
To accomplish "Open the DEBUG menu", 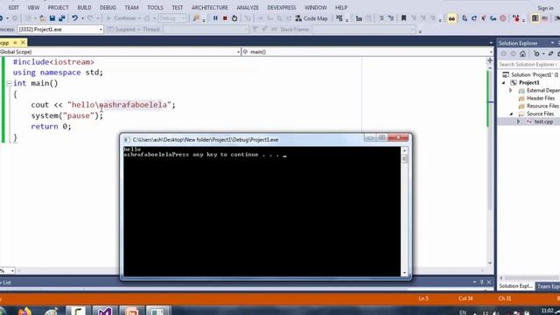I will click(108, 8).
